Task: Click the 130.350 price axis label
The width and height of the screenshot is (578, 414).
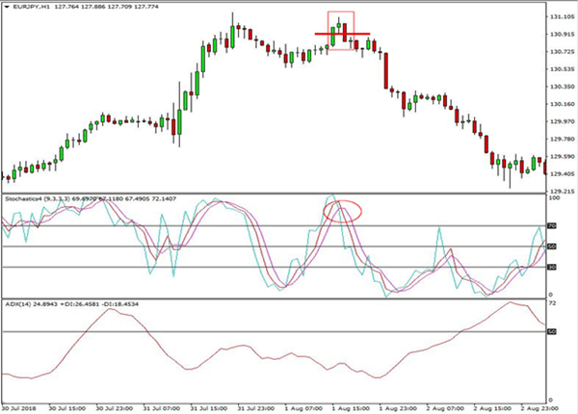Action: (x=562, y=87)
